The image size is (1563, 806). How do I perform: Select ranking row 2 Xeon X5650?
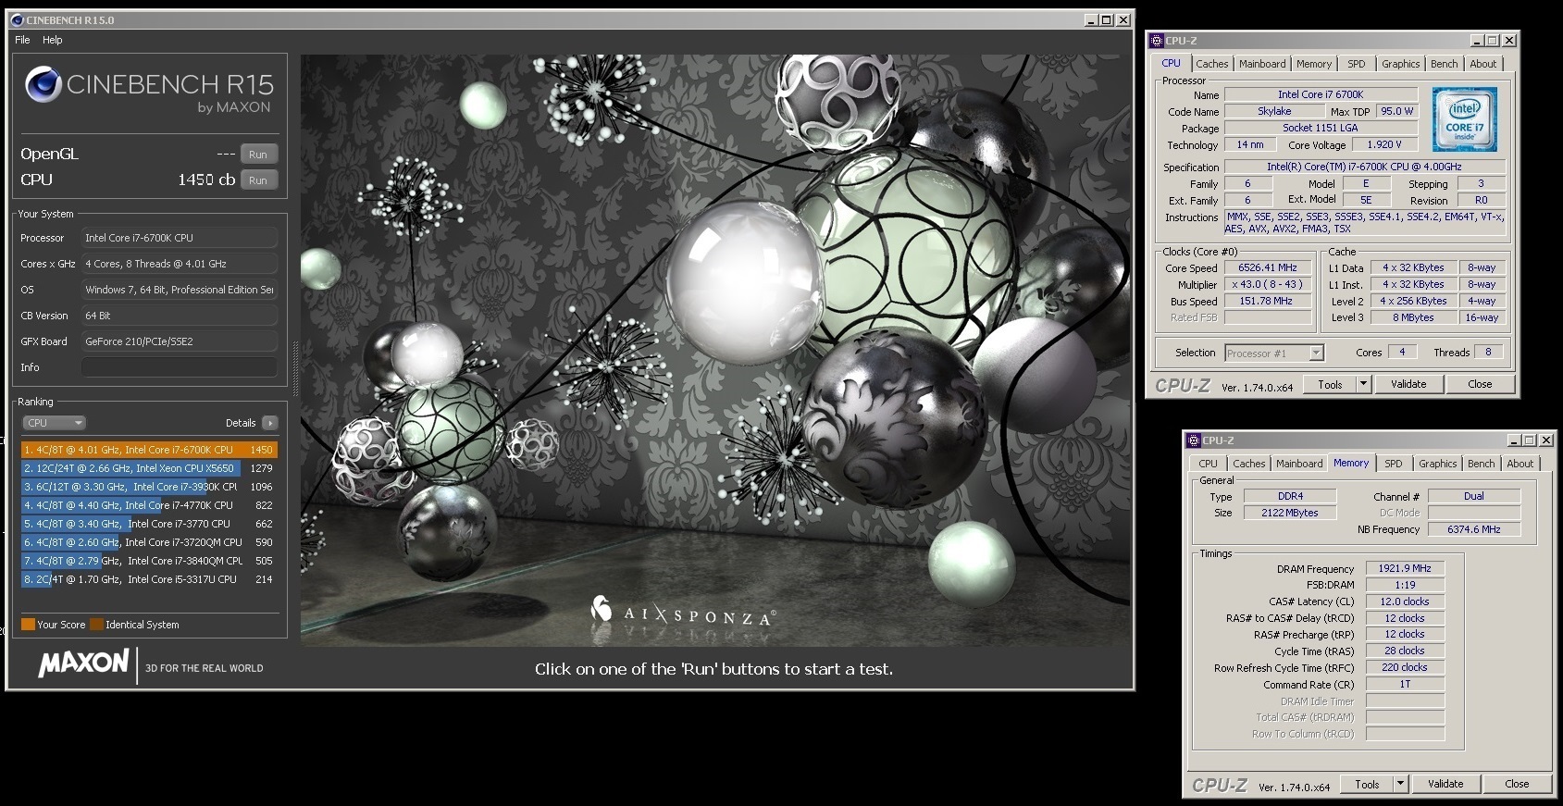pyautogui.click(x=149, y=468)
